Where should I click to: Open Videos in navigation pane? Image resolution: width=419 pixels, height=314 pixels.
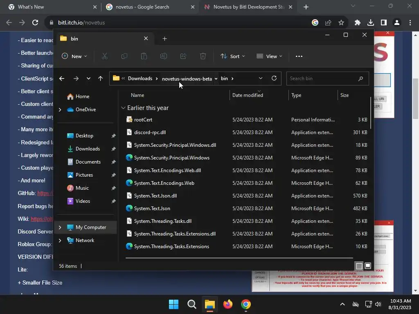[x=83, y=201]
